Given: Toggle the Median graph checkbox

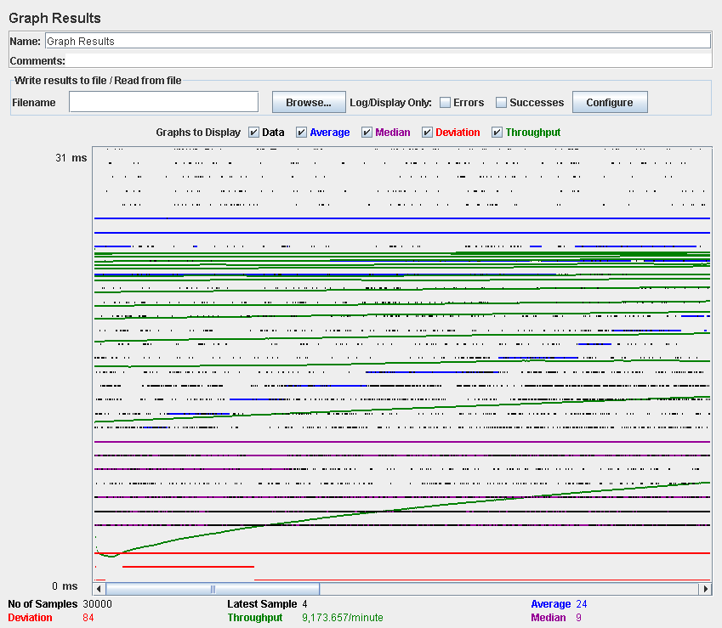Looking at the screenshot, I should (367, 133).
